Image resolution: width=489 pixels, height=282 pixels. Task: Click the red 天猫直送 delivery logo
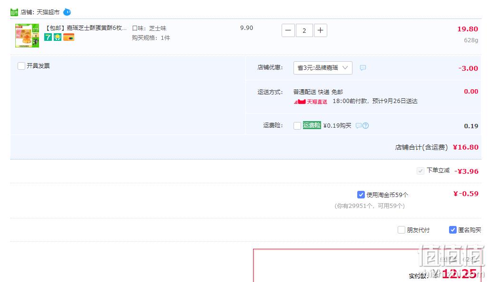311,102
